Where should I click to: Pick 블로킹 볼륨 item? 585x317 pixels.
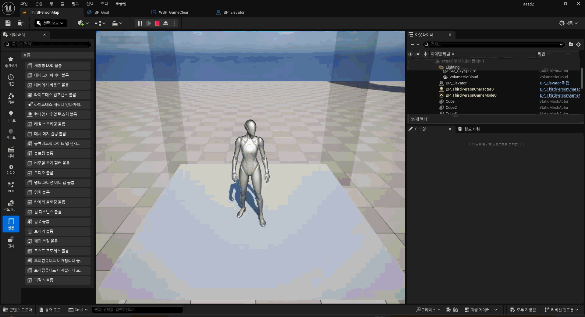click(58, 153)
